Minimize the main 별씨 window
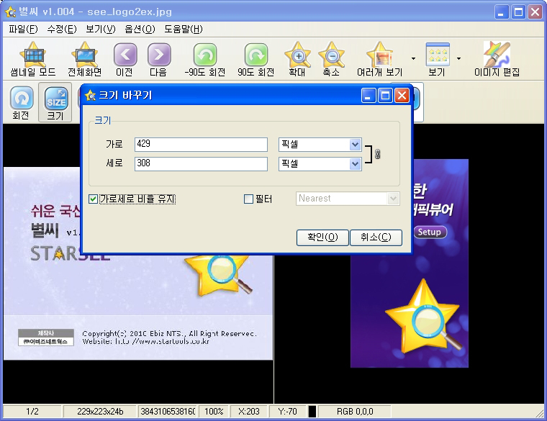The image size is (547, 421). pos(502,12)
